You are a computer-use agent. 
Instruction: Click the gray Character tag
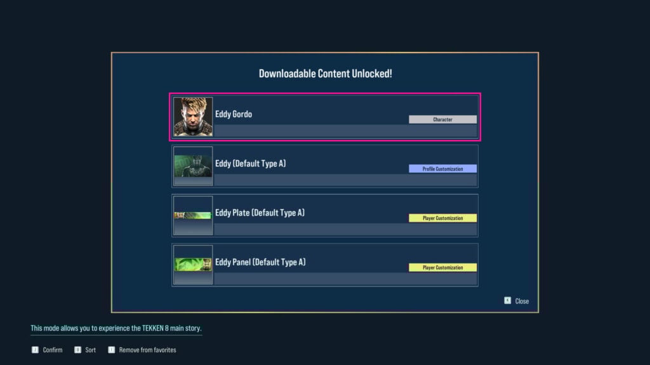click(442, 119)
